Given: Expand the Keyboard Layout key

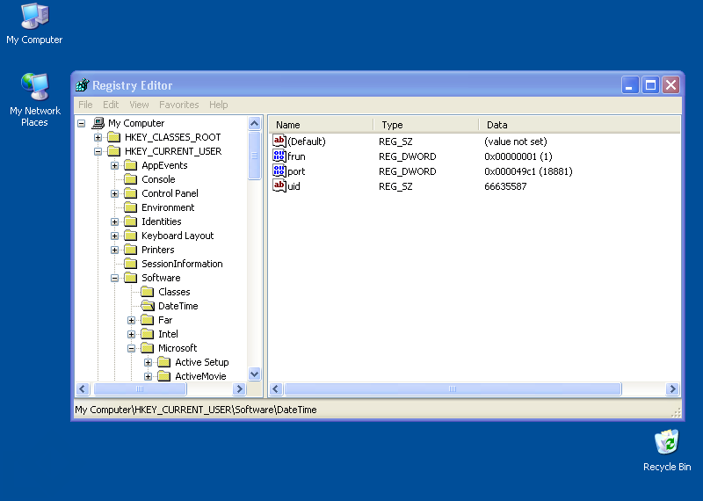Looking at the screenshot, I should pyautogui.click(x=115, y=236).
